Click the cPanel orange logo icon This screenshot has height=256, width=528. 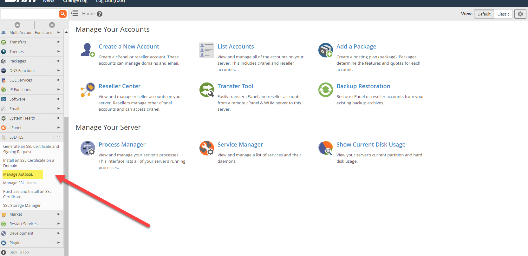coord(3,128)
